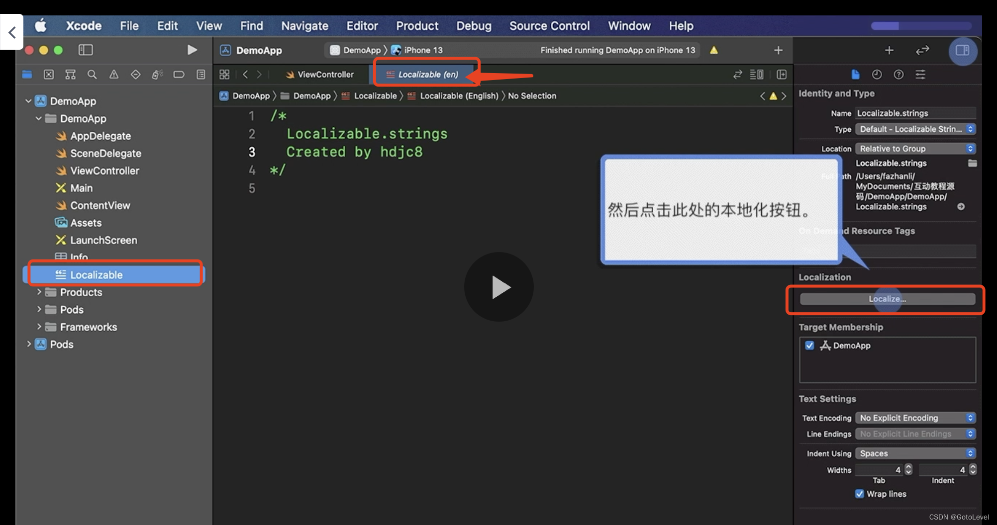Open the Find navigator magnifier icon
The height and width of the screenshot is (525, 997).
[x=92, y=75]
